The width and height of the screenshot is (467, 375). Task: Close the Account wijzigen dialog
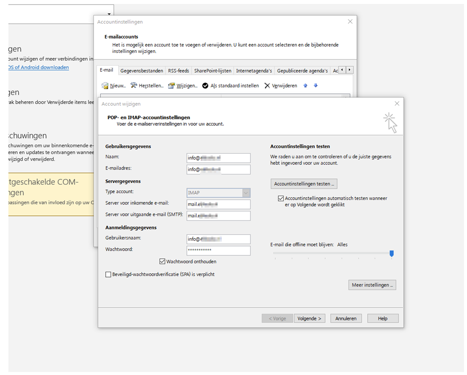397,104
